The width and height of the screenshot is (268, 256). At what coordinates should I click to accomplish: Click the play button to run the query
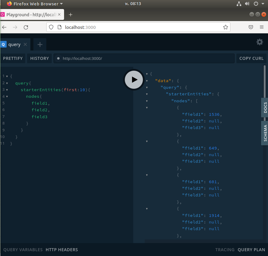(134, 79)
